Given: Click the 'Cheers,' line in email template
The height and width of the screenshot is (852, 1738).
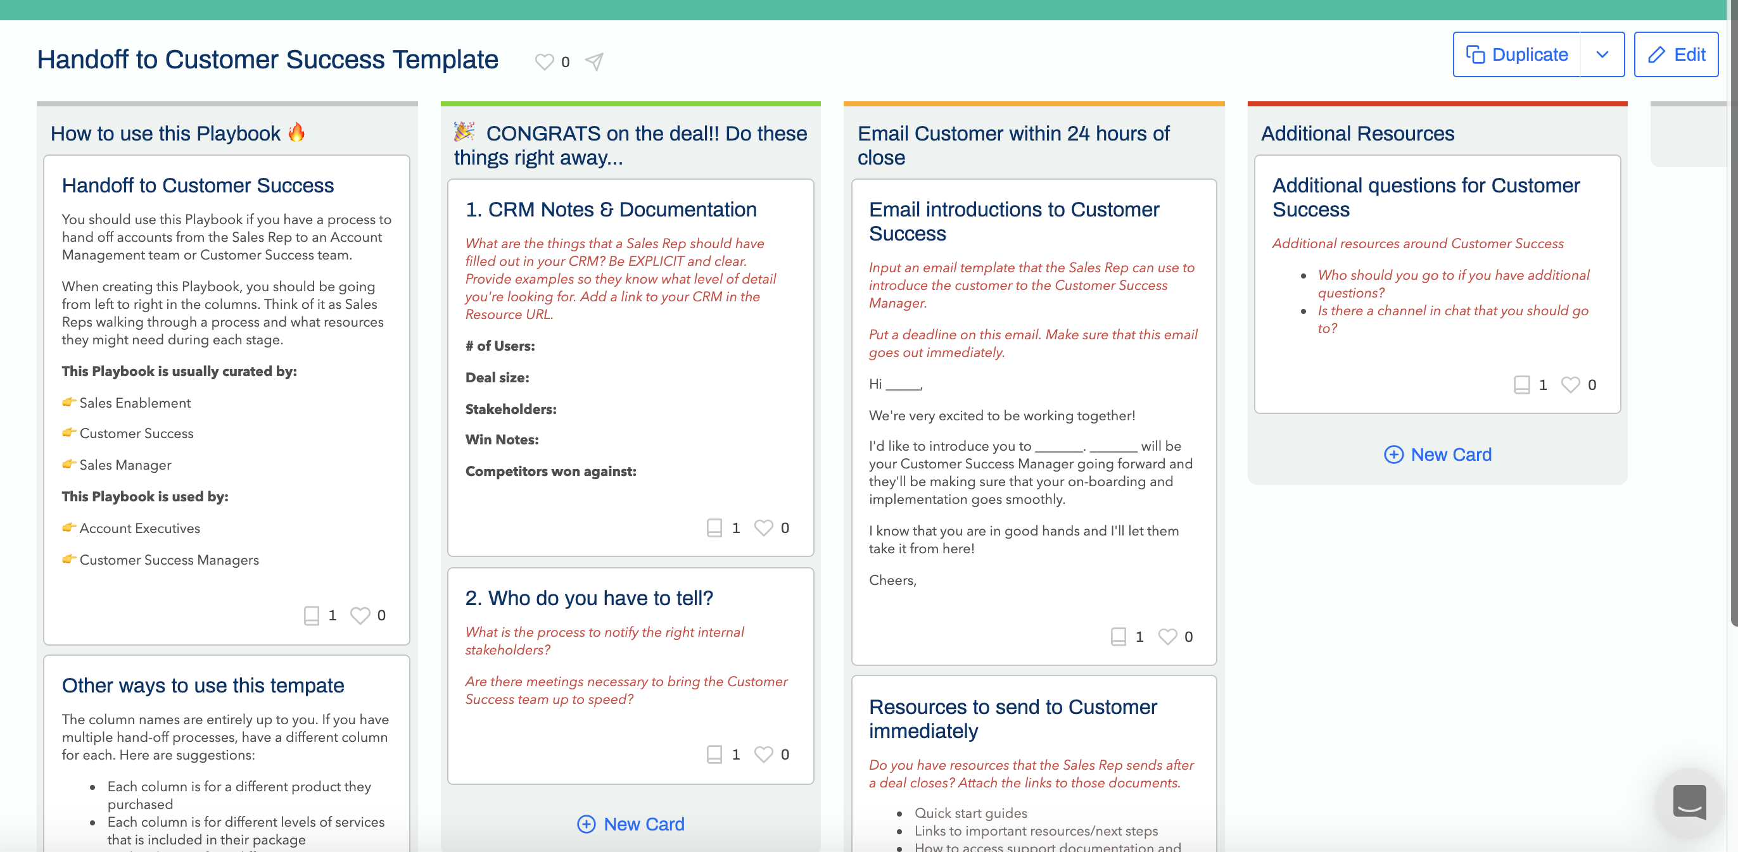Looking at the screenshot, I should (892, 580).
